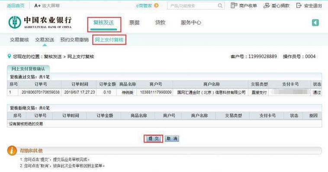Screen dimensions: 328x172
Task: Click the 原因 column header
Action: point(313,116)
